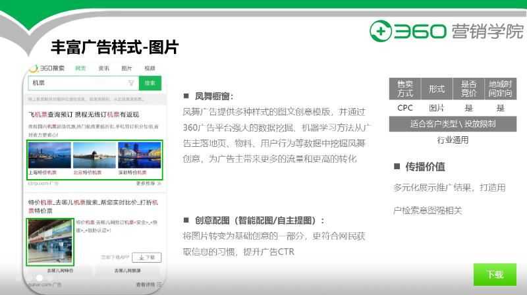Open the 上海特价机票 caption link
The height and width of the screenshot is (295, 527).
point(42,173)
